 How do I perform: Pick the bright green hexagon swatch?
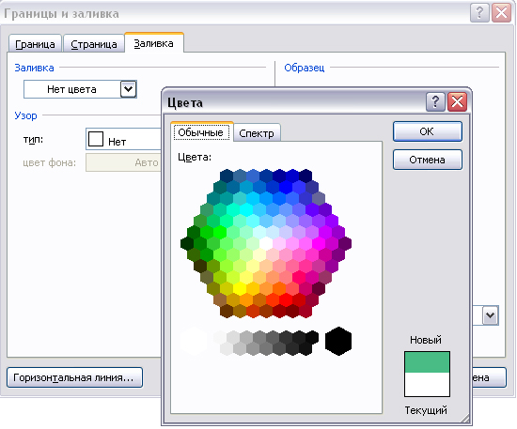click(220, 232)
